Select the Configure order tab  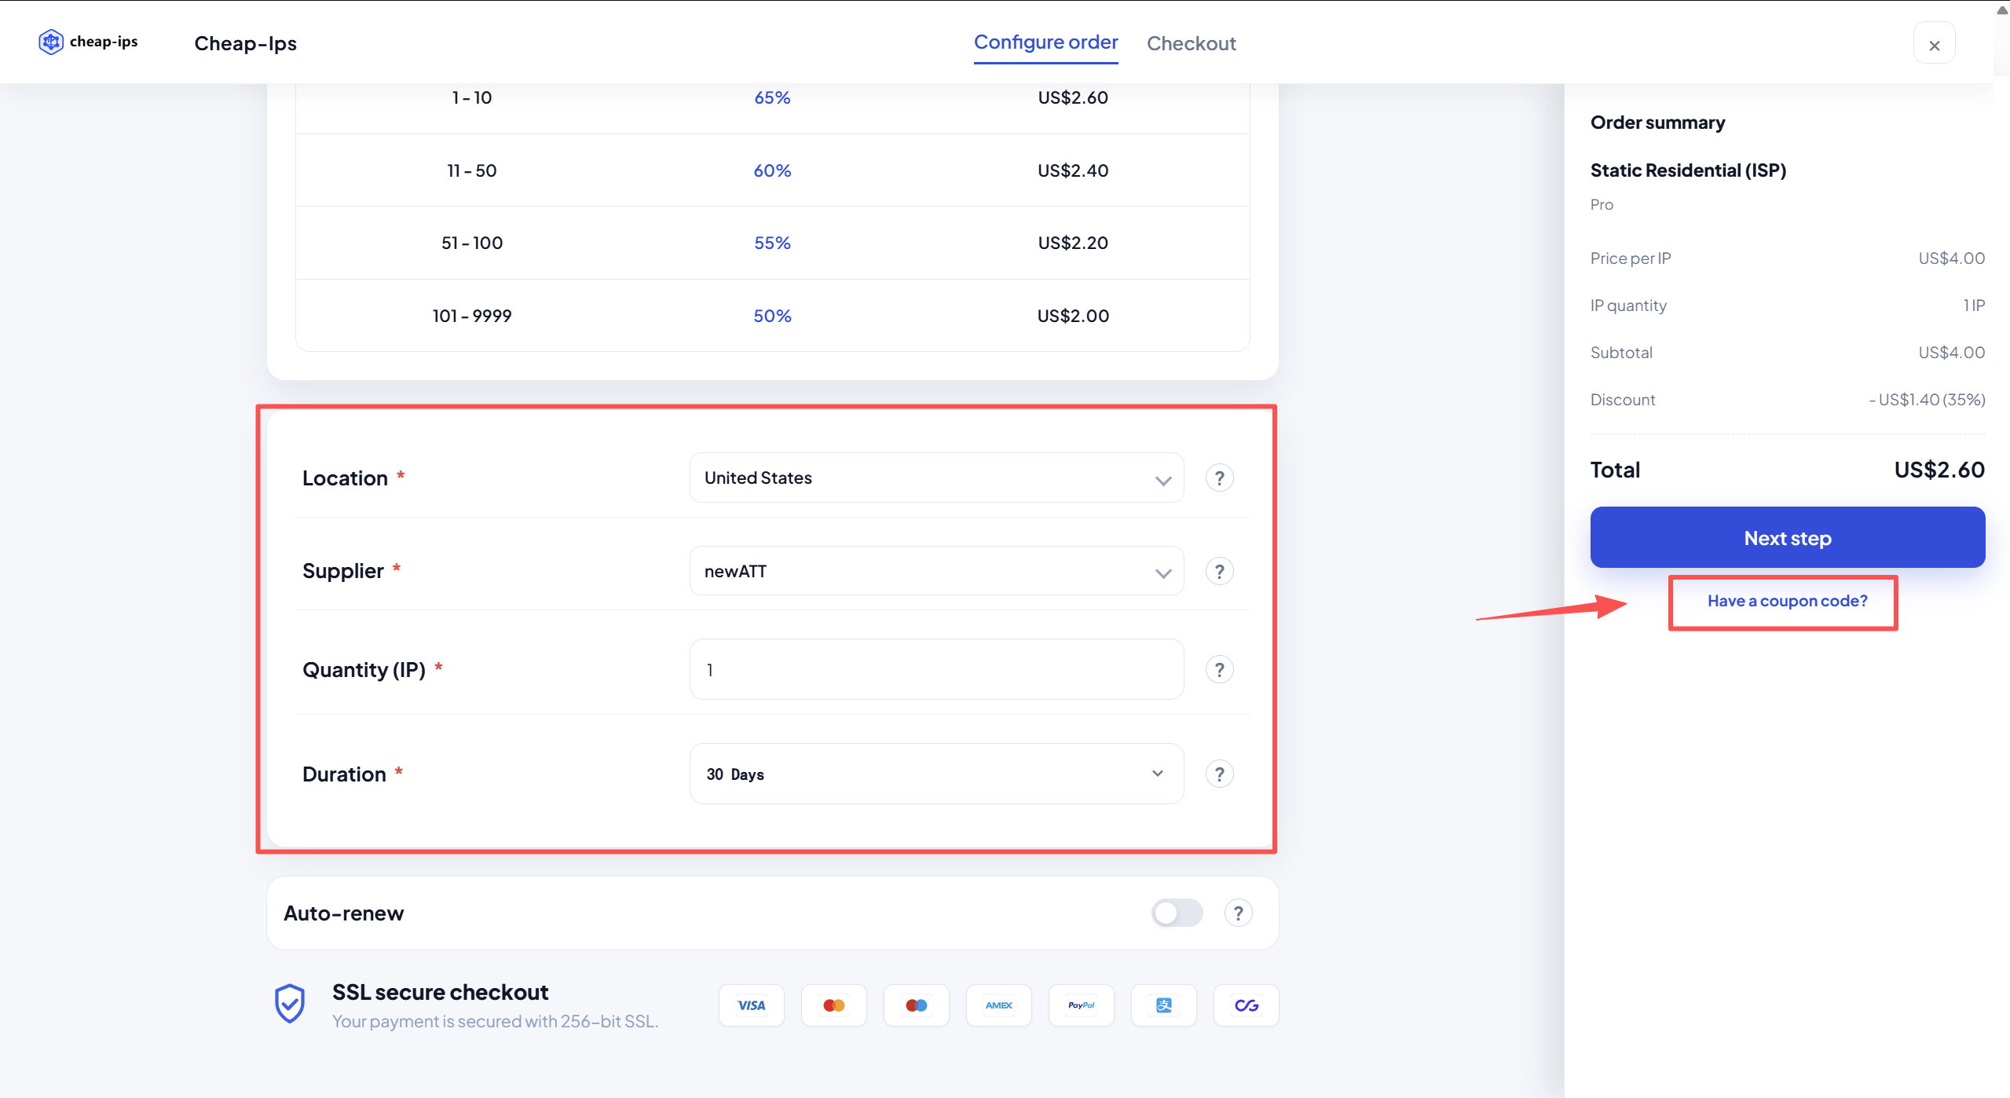pyautogui.click(x=1045, y=42)
